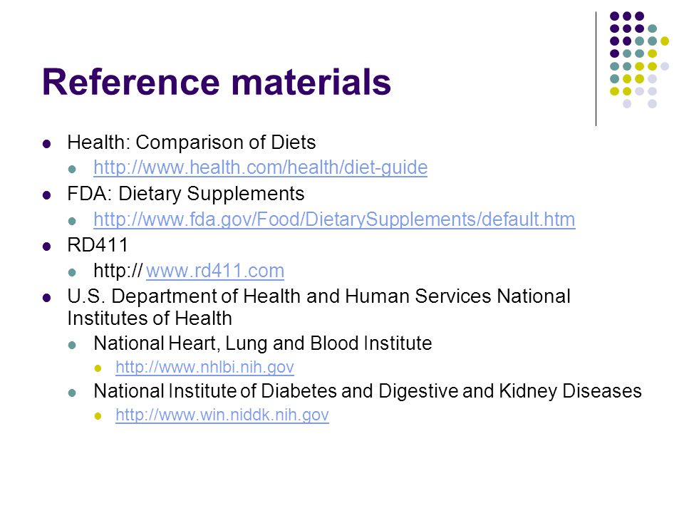
Task: Click the teal bullet beside the fda.gov link
Action: point(73,221)
